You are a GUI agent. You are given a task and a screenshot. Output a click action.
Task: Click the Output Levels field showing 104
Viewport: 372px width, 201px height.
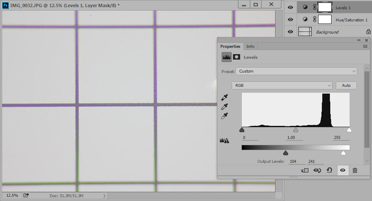pos(297,161)
